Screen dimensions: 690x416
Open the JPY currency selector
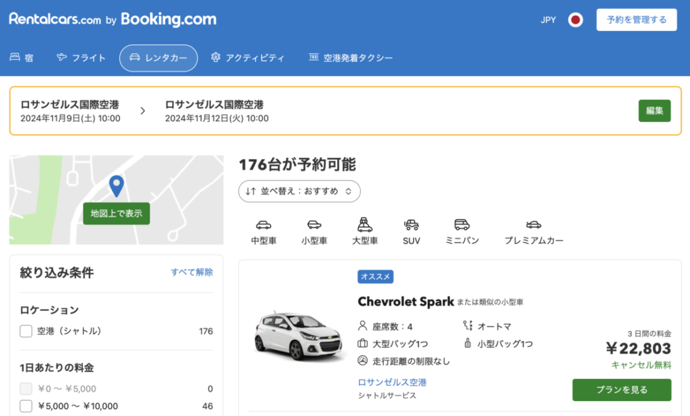coord(548,20)
